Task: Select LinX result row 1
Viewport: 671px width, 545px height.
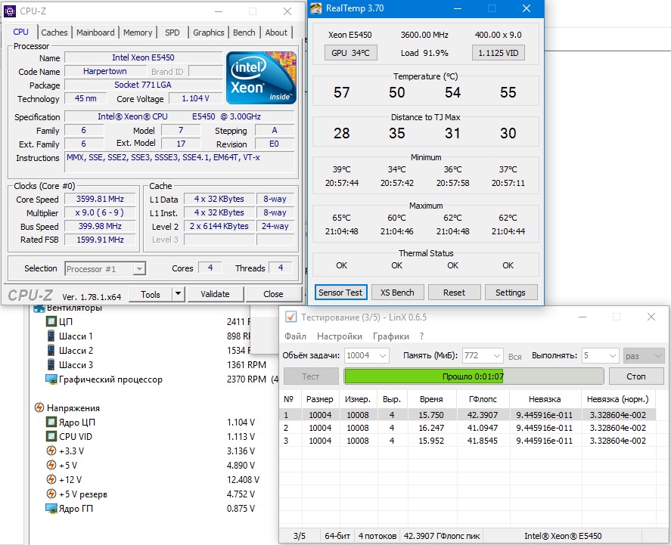Action: (x=468, y=415)
